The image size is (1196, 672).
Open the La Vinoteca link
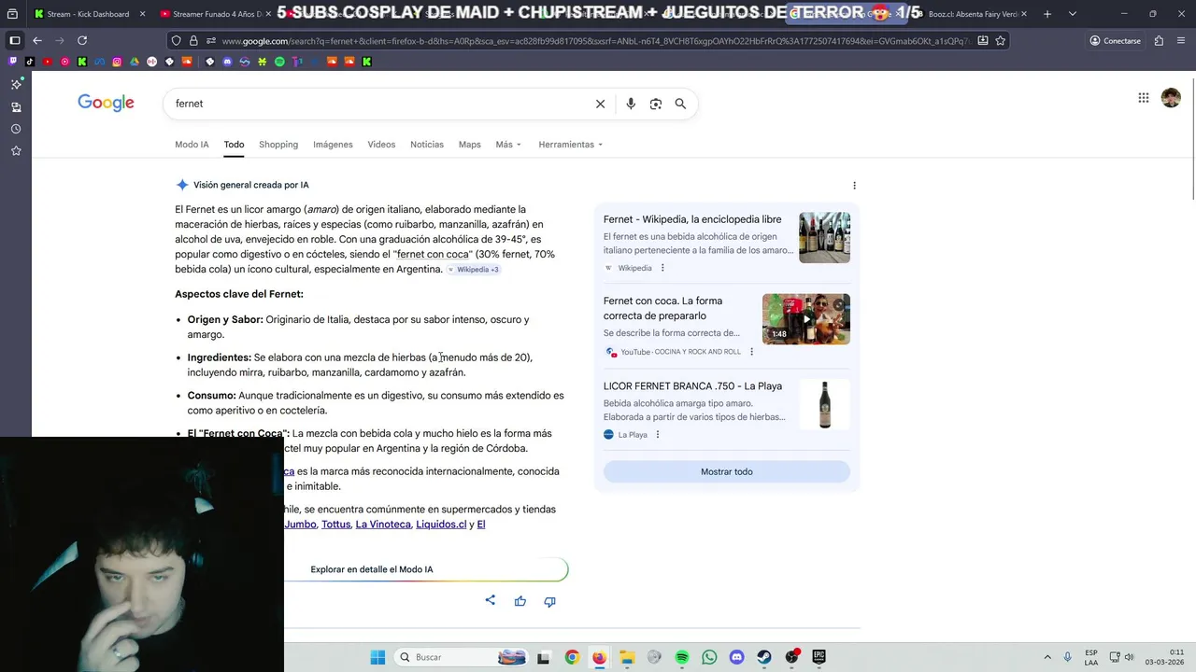(383, 525)
